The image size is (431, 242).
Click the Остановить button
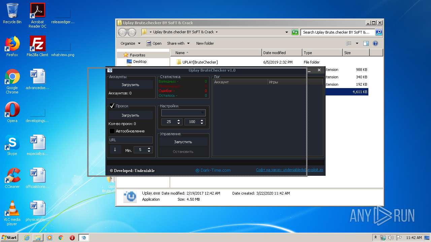[x=183, y=152]
